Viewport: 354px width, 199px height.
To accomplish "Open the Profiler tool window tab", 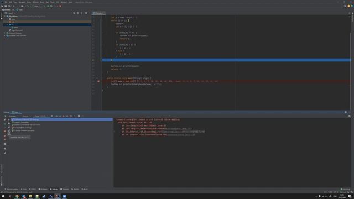I will (75, 189).
